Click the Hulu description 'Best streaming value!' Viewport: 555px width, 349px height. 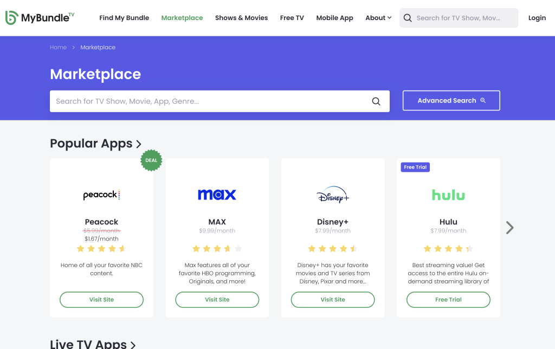[448, 273]
